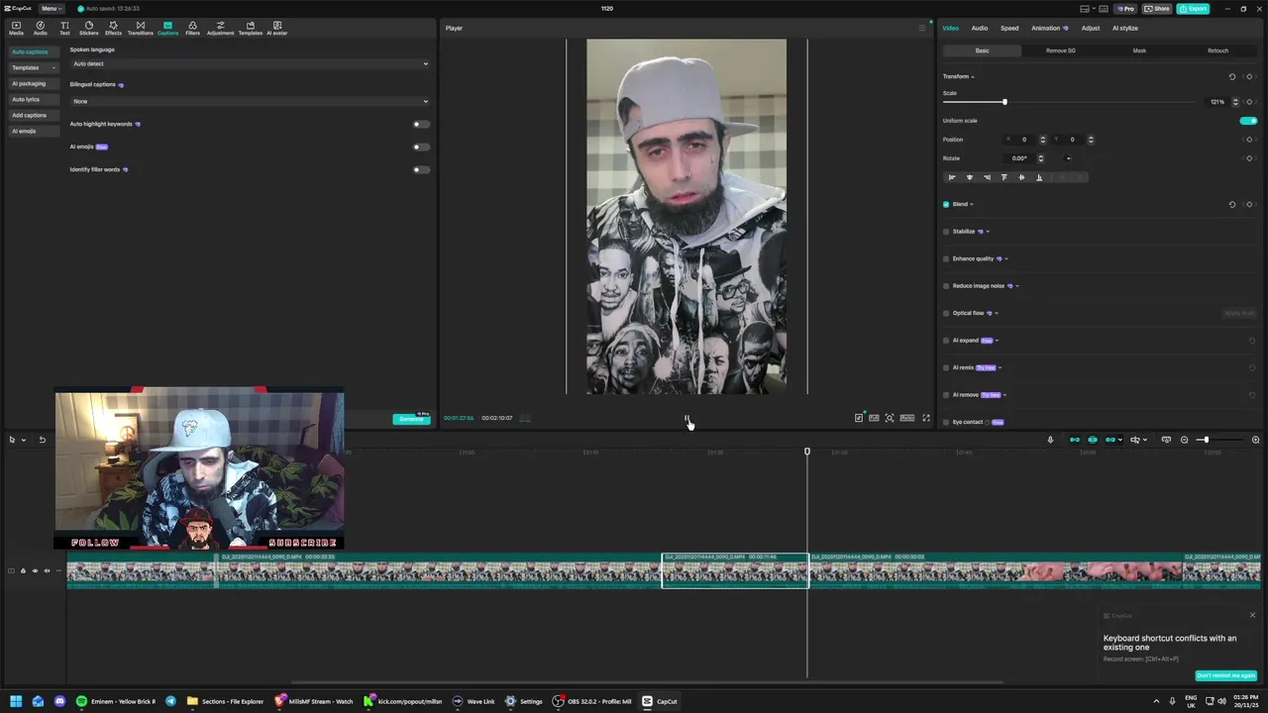The height and width of the screenshot is (713, 1268).
Task: Select the highlighted clip on the timeline
Action: click(735, 571)
